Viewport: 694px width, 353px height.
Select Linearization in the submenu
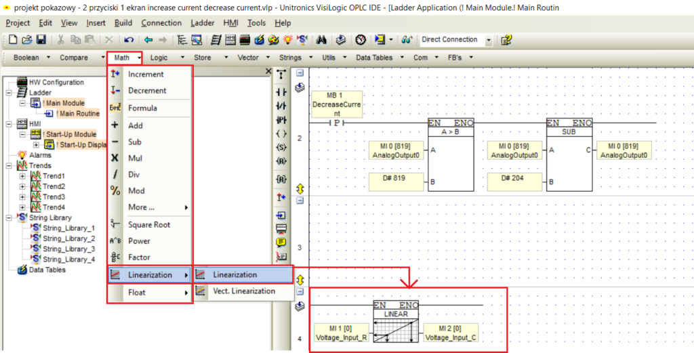[x=244, y=274]
